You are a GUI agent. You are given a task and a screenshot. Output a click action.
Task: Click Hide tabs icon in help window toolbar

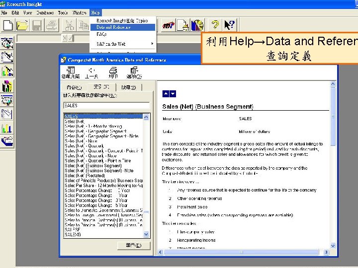click(x=71, y=72)
